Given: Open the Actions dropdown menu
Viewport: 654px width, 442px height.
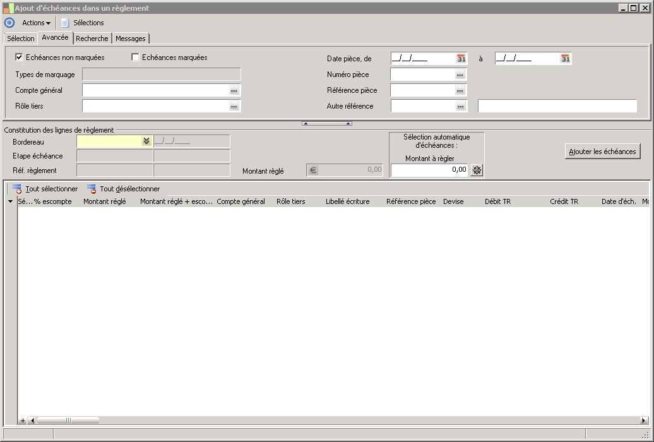Looking at the screenshot, I should coord(36,23).
